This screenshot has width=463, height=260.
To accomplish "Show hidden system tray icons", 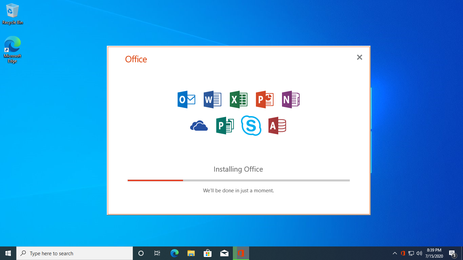I will [x=395, y=253].
